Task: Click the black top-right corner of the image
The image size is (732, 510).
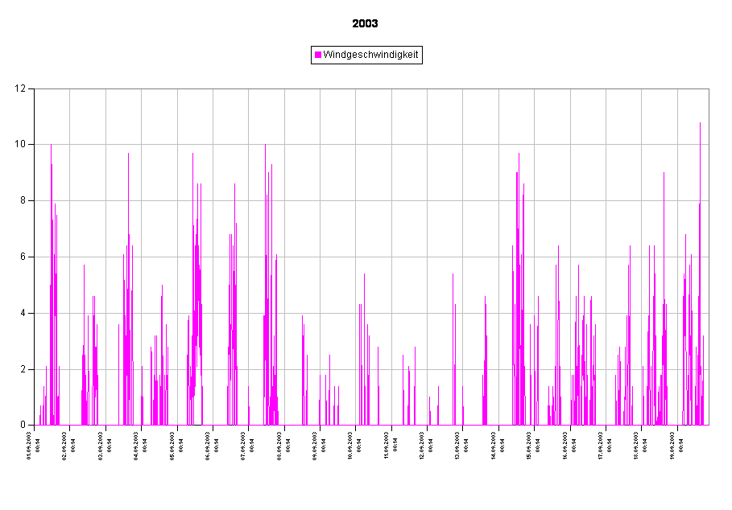Action: click(727, 4)
